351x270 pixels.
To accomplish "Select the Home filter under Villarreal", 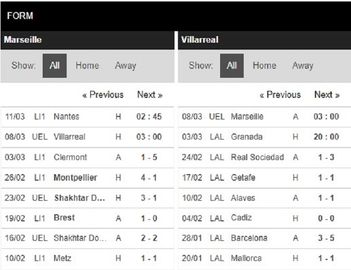I will click(x=264, y=66).
